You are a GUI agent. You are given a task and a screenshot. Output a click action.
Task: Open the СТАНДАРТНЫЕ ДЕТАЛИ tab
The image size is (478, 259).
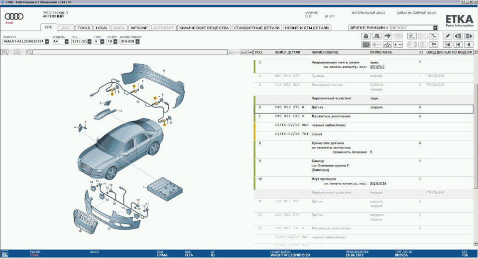[257, 28]
